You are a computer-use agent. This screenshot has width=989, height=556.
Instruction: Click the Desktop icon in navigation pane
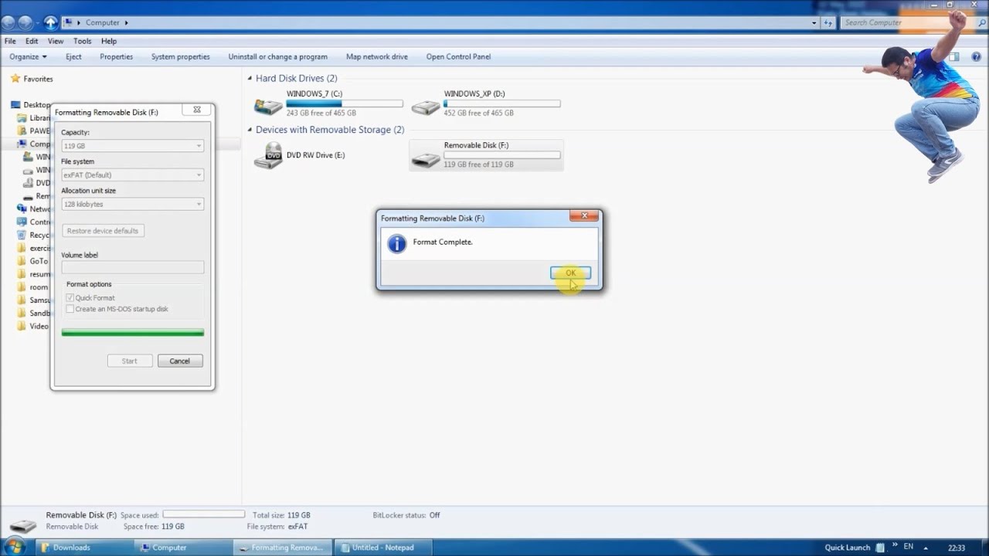15,104
